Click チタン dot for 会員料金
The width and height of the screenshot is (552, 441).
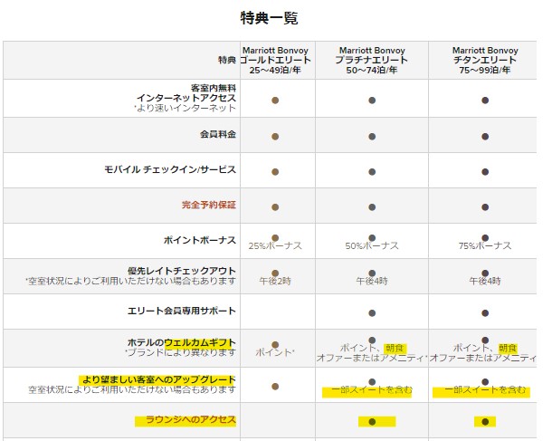point(485,137)
